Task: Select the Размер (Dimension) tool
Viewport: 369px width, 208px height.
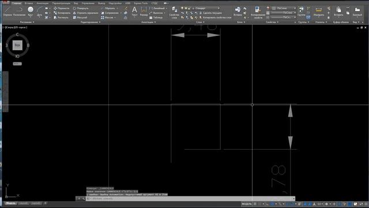Action: (x=144, y=12)
